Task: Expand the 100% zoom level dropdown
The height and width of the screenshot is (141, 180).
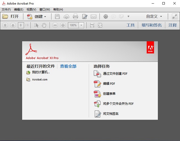Action: point(82,25)
